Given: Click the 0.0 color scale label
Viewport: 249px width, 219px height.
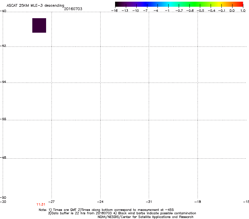Looking at the screenshot, I should (232, 11).
